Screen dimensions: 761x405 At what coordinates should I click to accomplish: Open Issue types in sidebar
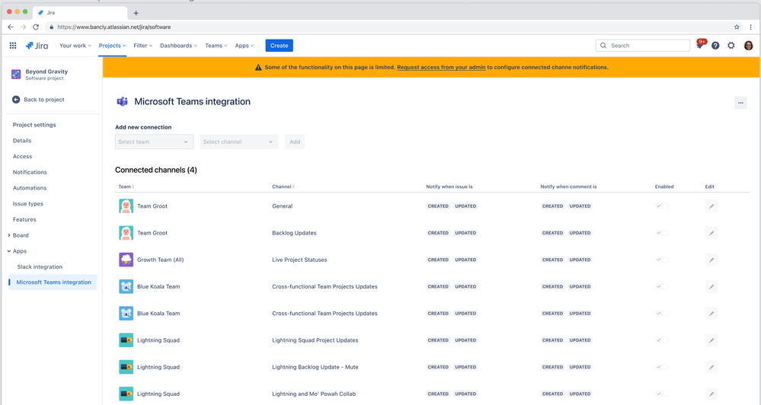28,204
